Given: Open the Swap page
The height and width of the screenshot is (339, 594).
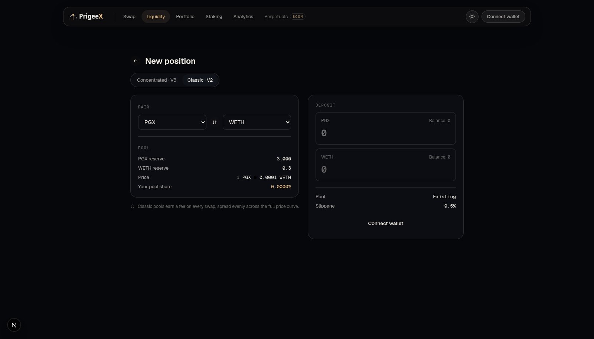Looking at the screenshot, I should (129, 17).
